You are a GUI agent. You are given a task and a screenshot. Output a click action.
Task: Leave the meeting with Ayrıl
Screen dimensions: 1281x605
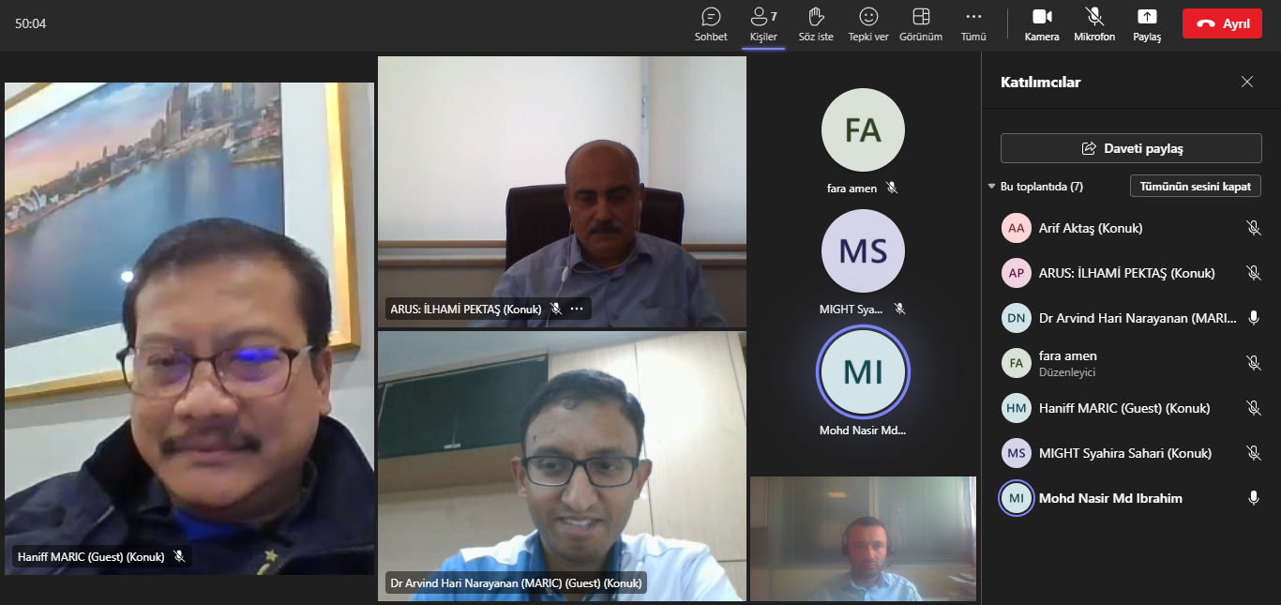tap(1222, 23)
